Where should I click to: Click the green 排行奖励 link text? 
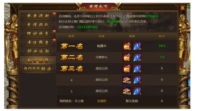point(113,22)
